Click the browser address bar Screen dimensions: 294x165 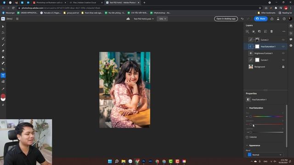(139, 8)
